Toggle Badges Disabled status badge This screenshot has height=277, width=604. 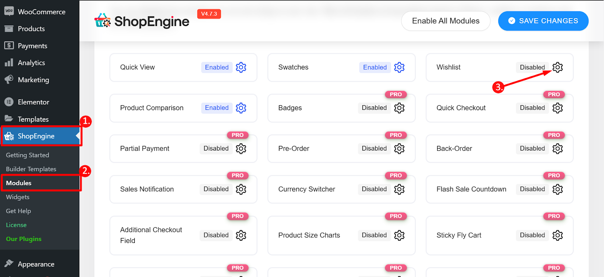pos(374,108)
